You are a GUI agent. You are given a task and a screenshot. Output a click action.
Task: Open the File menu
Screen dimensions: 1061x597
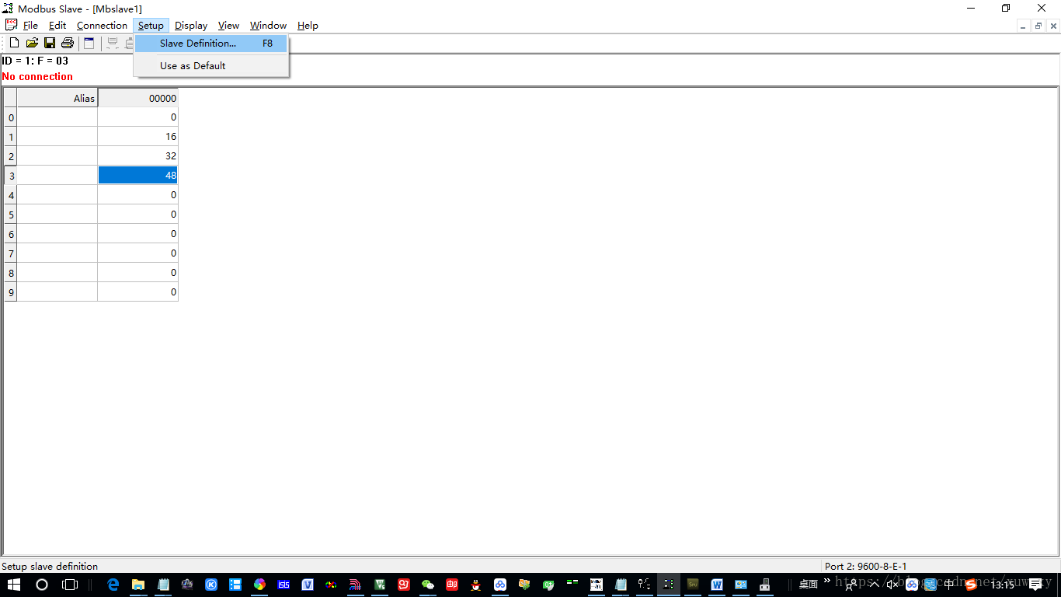tap(30, 26)
